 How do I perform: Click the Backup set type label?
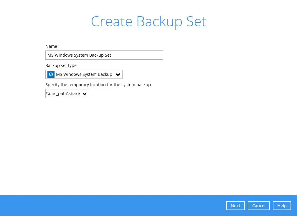[x=61, y=66]
